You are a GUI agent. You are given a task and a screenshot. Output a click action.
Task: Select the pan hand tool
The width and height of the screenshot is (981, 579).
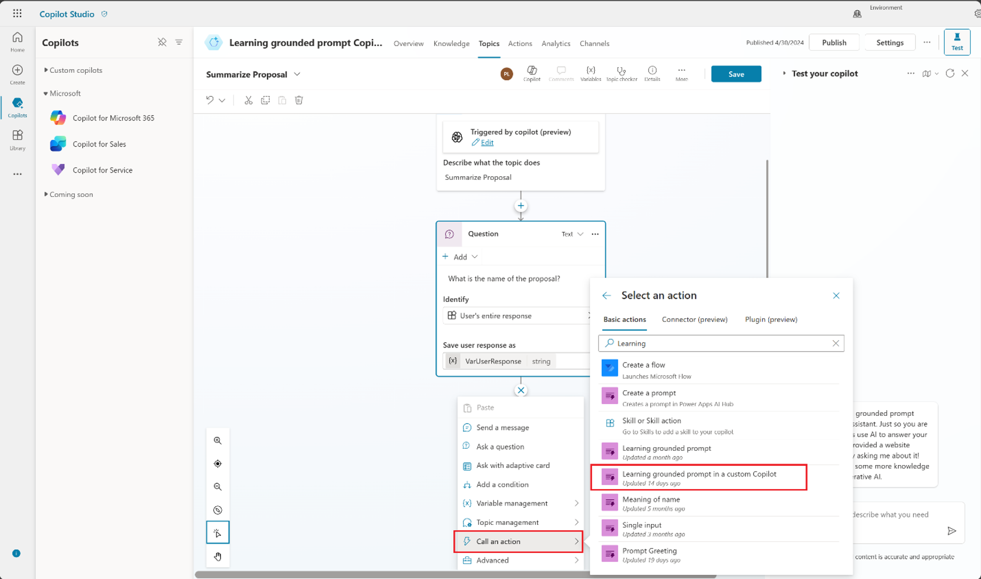coord(218,557)
